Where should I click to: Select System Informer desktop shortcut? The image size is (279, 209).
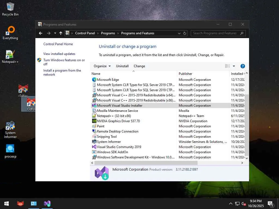click(x=10, y=130)
